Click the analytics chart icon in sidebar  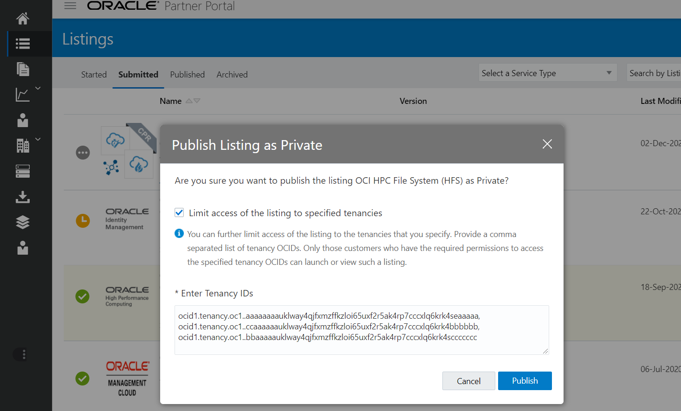pos(22,95)
